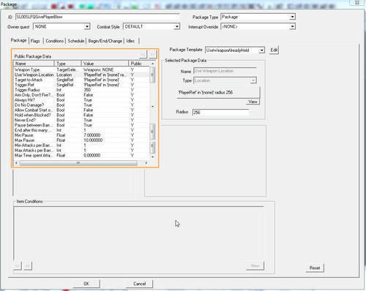Open the Conditions tab

coord(55,41)
